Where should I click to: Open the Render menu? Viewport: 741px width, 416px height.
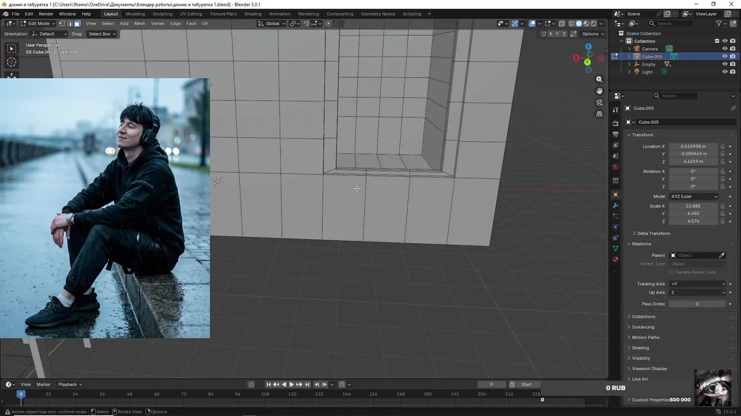point(46,14)
